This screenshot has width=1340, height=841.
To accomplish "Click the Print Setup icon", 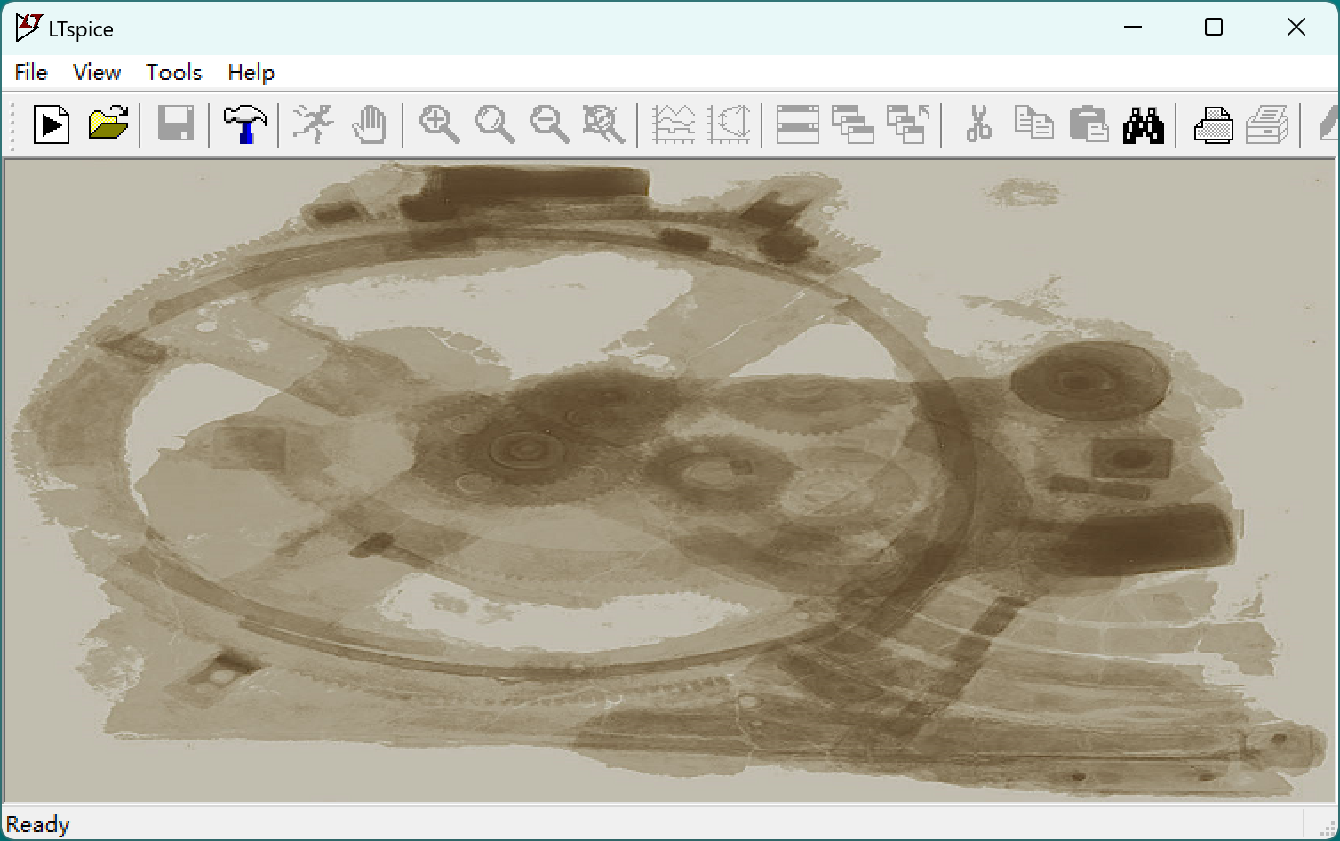I will click(1268, 124).
